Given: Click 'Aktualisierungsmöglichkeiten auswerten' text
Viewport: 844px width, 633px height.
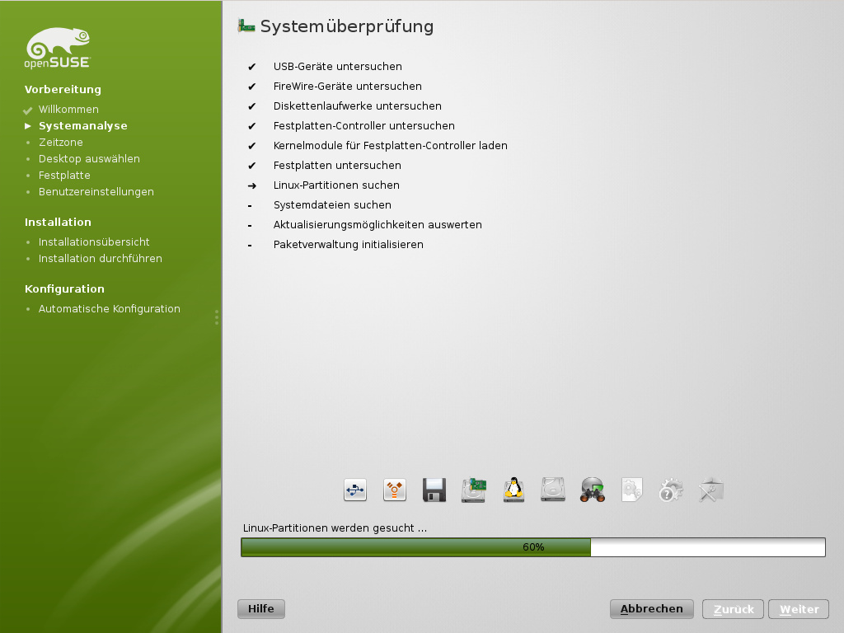Looking at the screenshot, I should tap(377, 225).
